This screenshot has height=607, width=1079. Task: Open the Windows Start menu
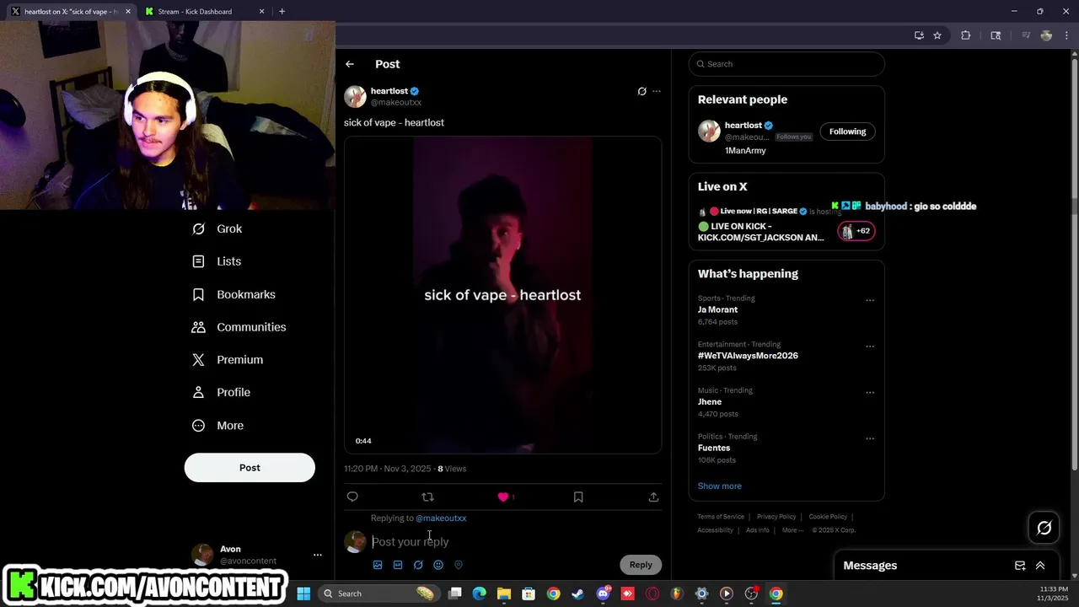click(303, 594)
